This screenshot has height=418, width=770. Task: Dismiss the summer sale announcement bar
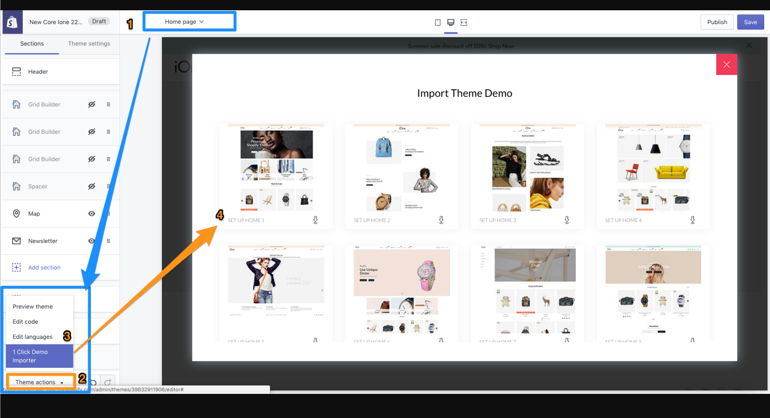pos(749,45)
